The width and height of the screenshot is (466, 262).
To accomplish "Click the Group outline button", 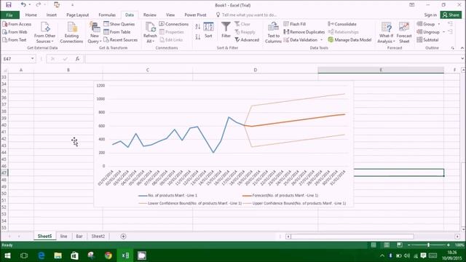I will pos(426,24).
